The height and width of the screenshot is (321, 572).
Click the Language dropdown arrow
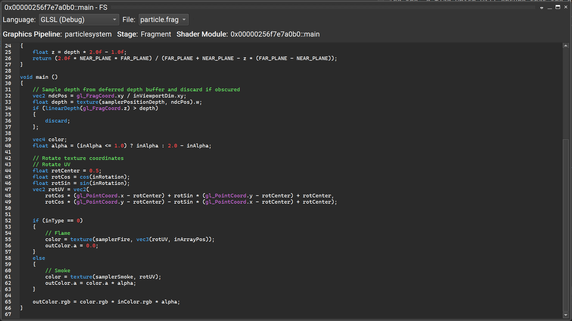coord(114,20)
